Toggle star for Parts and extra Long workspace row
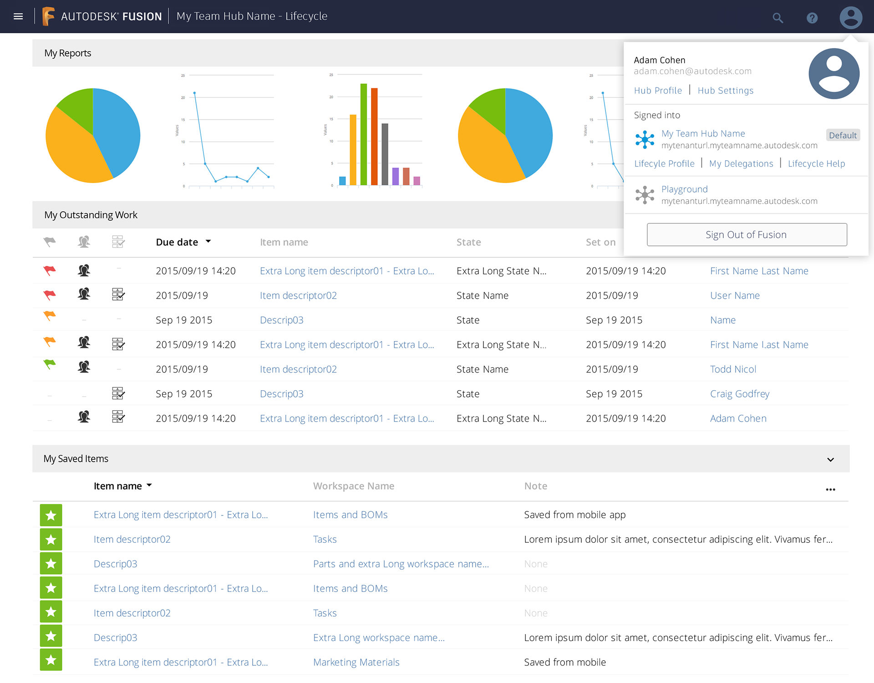Viewport: 874px width, 683px height. 51,564
